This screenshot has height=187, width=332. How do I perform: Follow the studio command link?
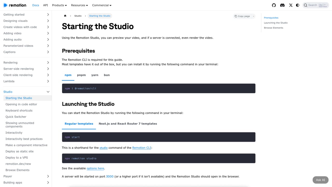pyautogui.click(x=103, y=148)
